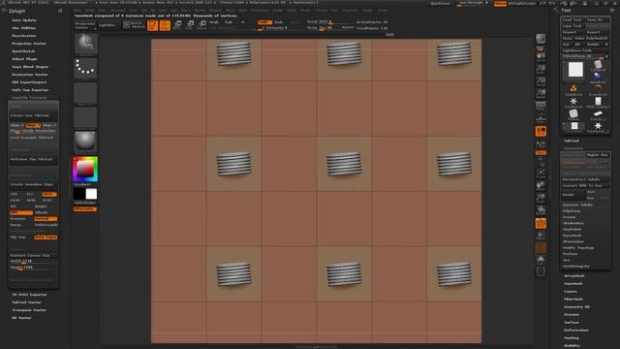Expand the Auto Update plugin section
Viewport: 620px width, 349px height.
point(24,20)
